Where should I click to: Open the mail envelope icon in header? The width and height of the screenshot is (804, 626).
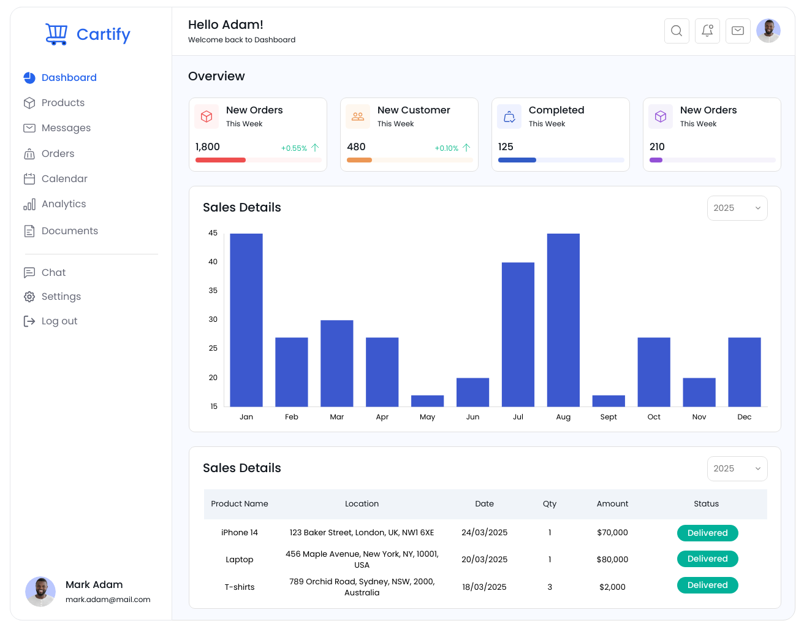738,31
